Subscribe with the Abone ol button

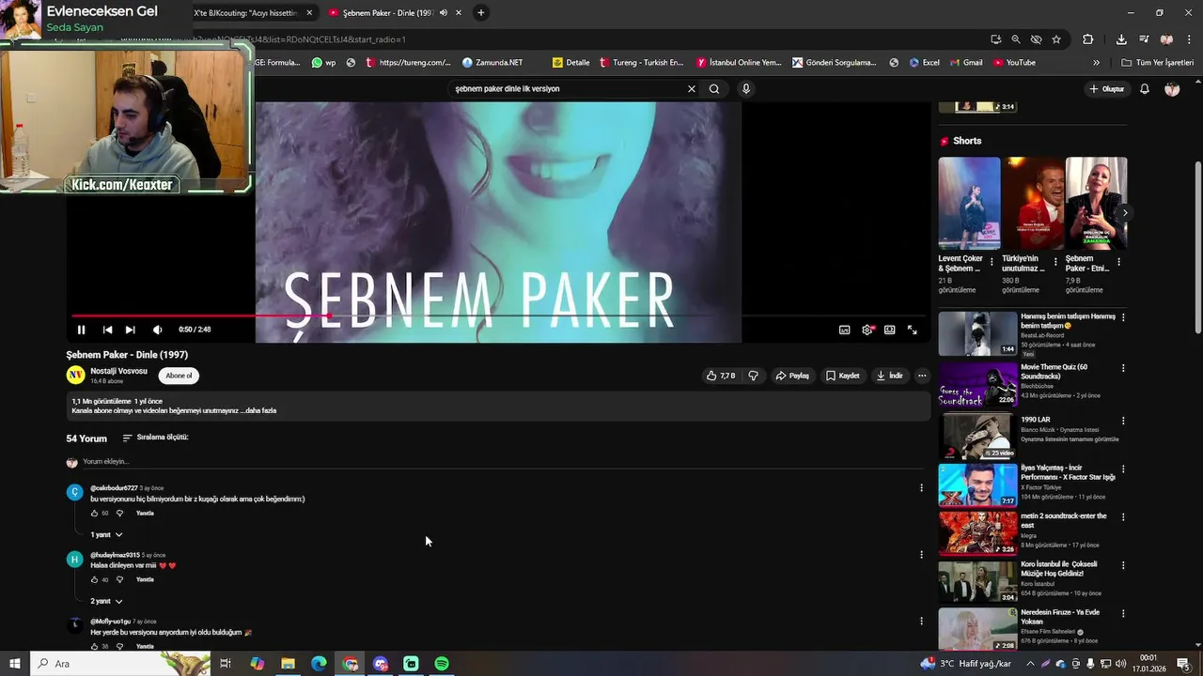(179, 376)
